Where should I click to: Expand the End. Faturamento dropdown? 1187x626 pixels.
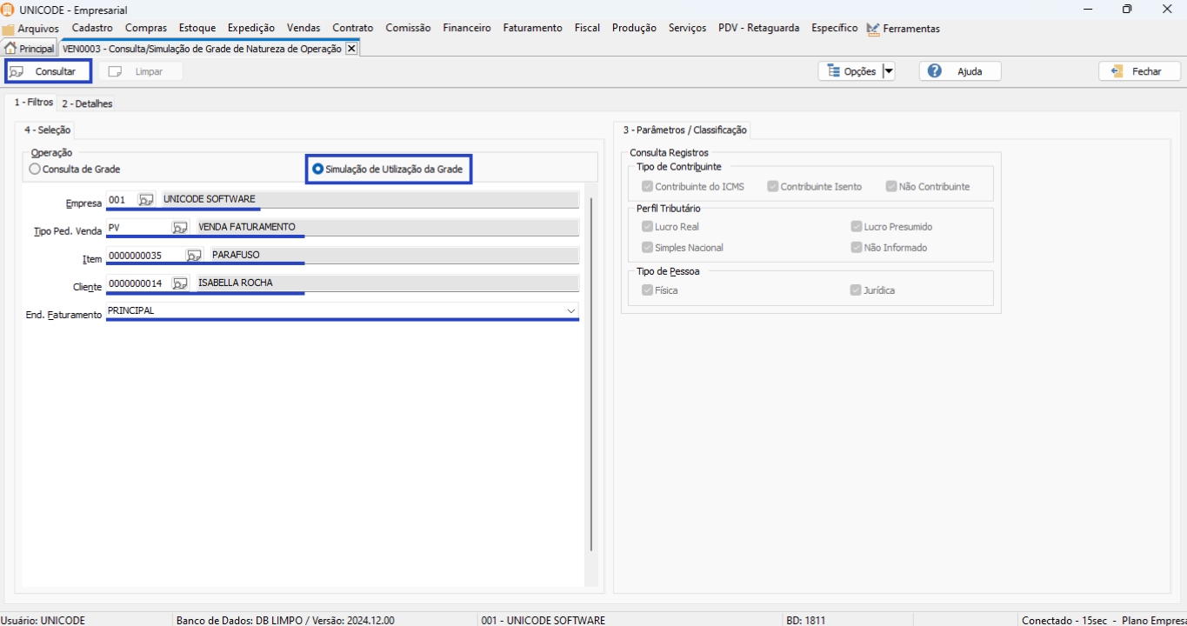(x=570, y=311)
